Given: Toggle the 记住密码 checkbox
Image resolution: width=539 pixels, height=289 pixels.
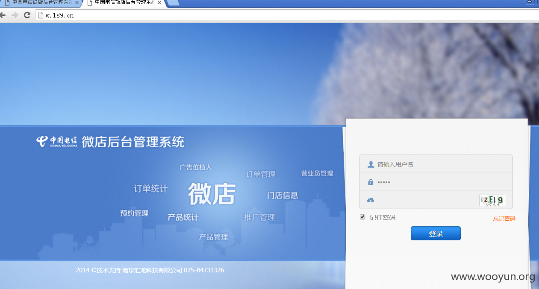Looking at the screenshot, I should click(362, 217).
